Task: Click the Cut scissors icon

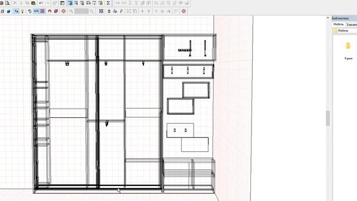Action: pyautogui.click(x=21, y=3)
